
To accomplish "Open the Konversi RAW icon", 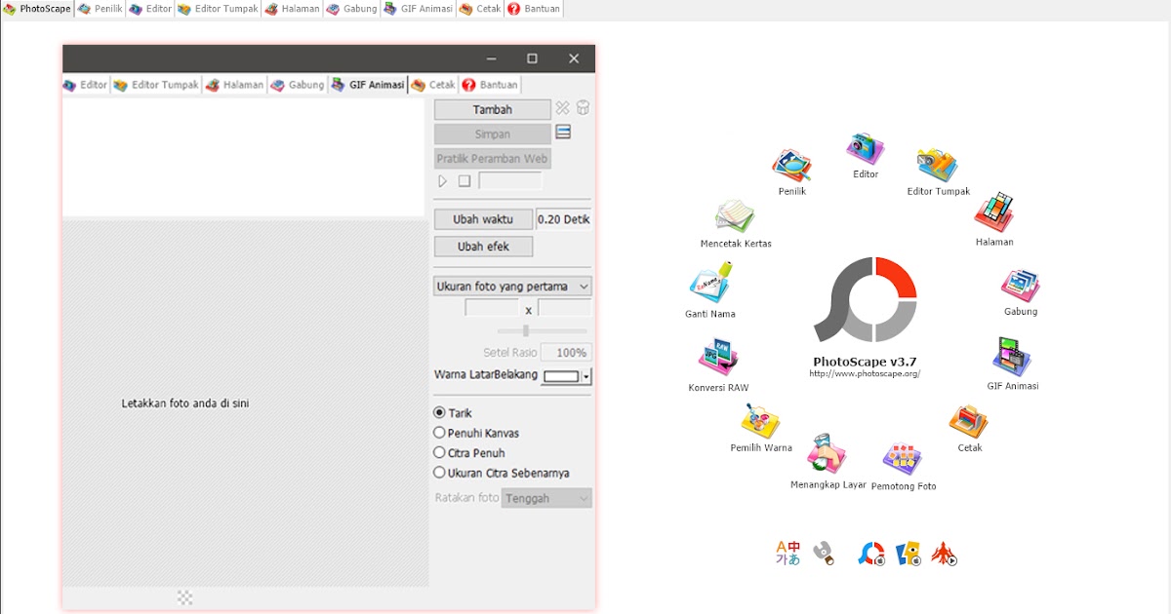I will (718, 360).
